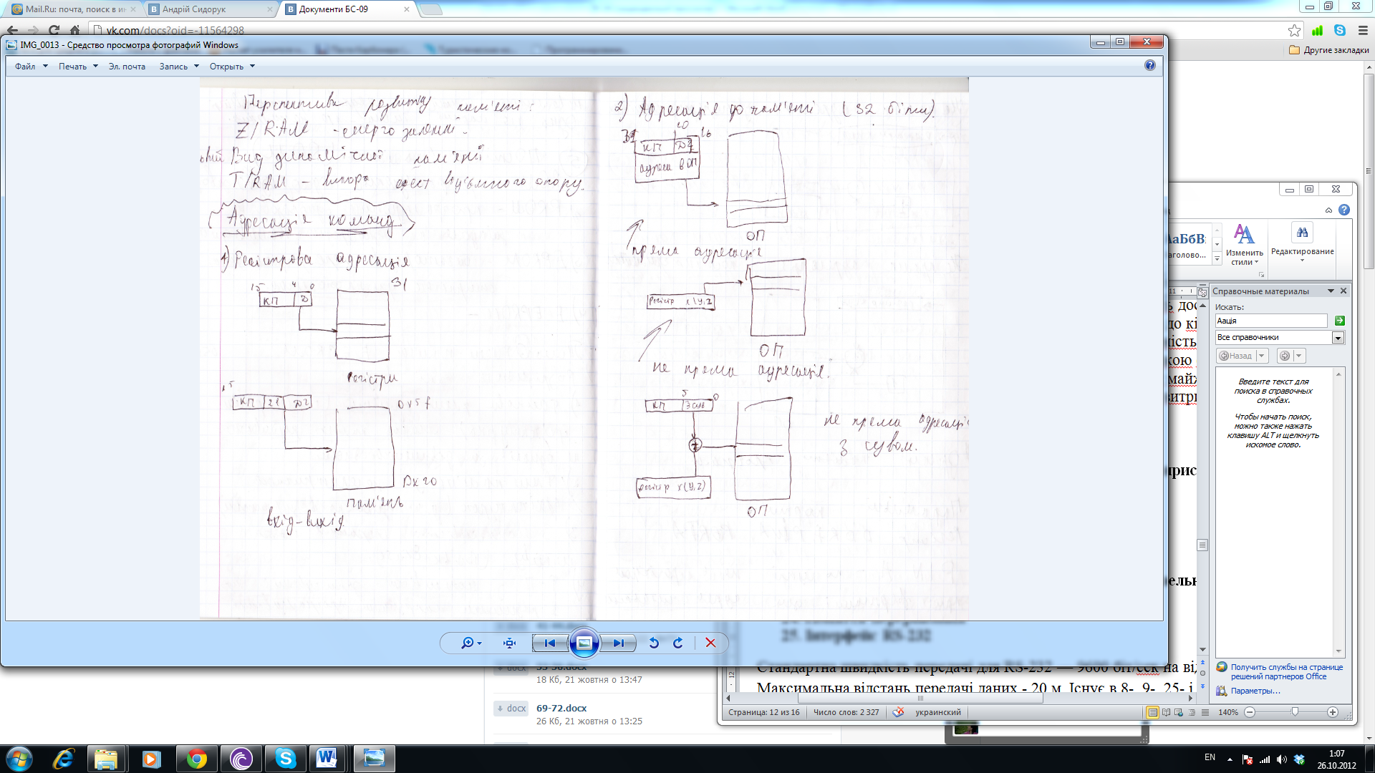Zoom out with minus button in Word
Screen dimensions: 1375x773
[1250, 712]
